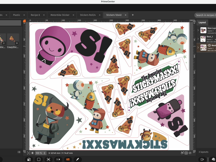
Task: Expand the New Layout row chevron
Action: (x=198, y=30)
